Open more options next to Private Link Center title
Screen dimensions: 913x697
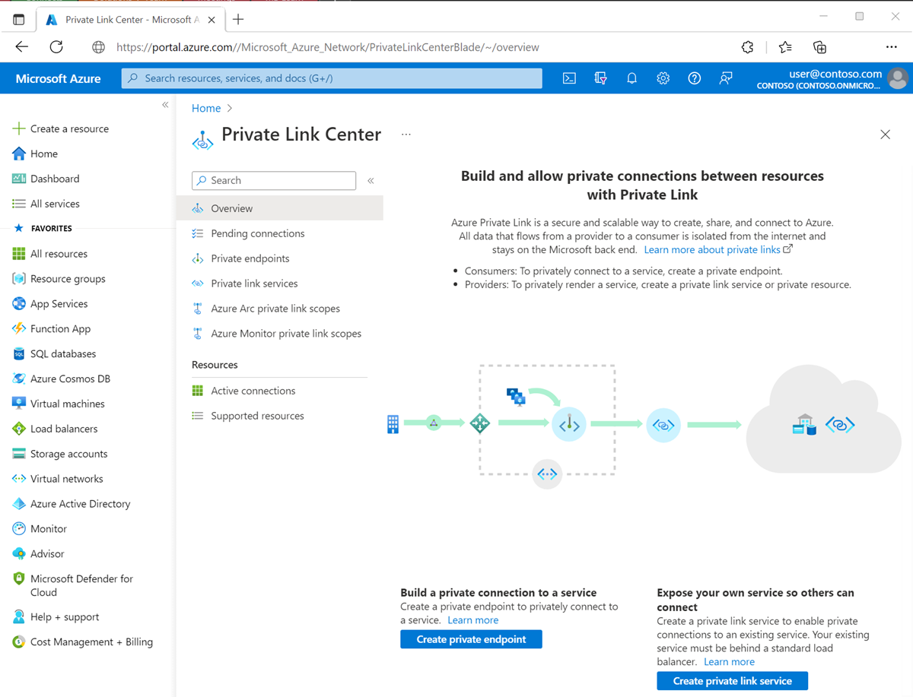tap(406, 134)
